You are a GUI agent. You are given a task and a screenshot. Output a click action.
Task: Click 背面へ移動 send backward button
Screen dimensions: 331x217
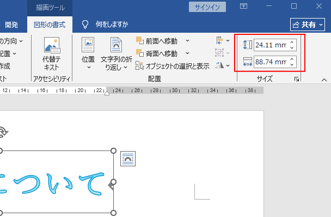click(157, 53)
